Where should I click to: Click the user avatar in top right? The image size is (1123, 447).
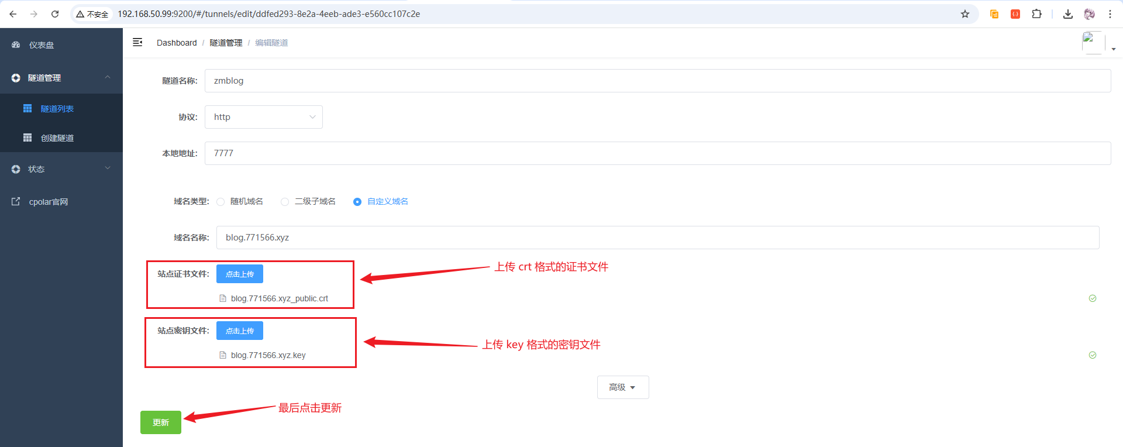click(1093, 43)
